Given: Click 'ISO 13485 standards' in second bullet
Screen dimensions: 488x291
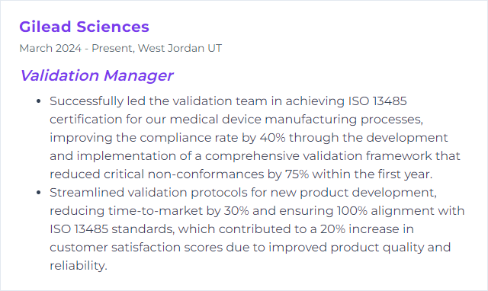Looking at the screenshot, I should pos(112,229).
